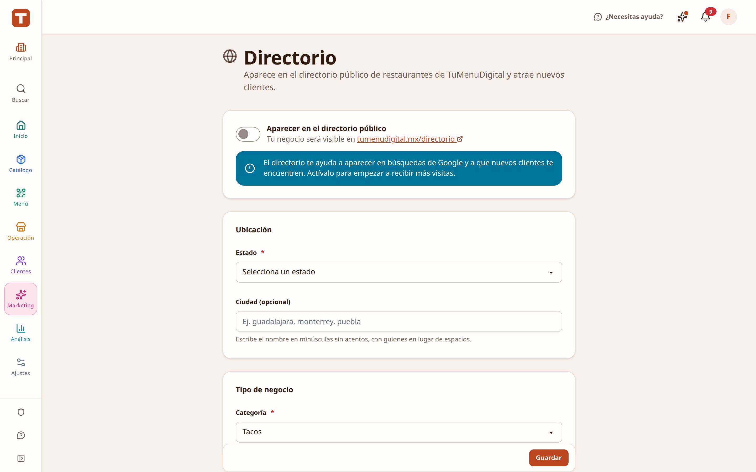Open the tumenudigital.mx/directorio link
This screenshot has width=756, height=472.
pyautogui.click(x=409, y=139)
